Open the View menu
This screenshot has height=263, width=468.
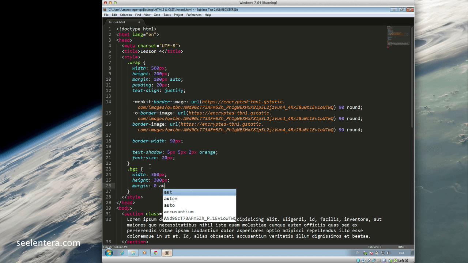(x=147, y=15)
